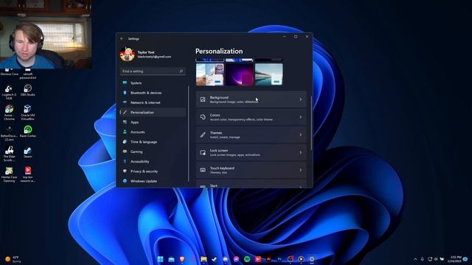Viewport: 472px width, 265px height.
Task: Click the search magnifier icon
Action: tap(181, 71)
